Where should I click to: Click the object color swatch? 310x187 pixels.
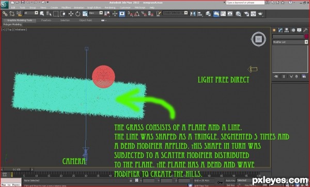click(306, 36)
